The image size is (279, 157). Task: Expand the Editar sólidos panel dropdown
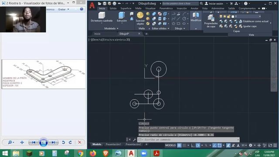tap(168, 28)
